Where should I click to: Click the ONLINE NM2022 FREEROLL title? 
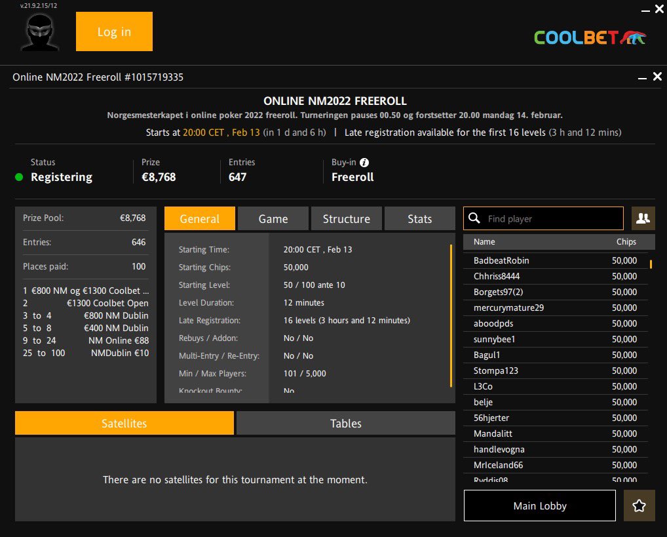click(x=335, y=101)
